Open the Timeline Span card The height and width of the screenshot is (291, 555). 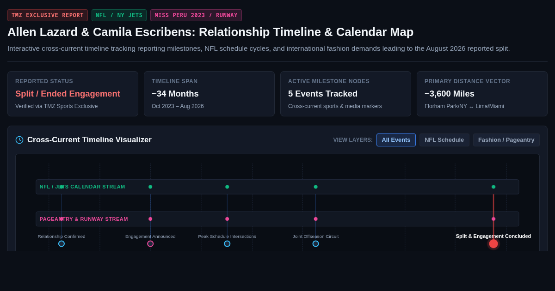209,94
